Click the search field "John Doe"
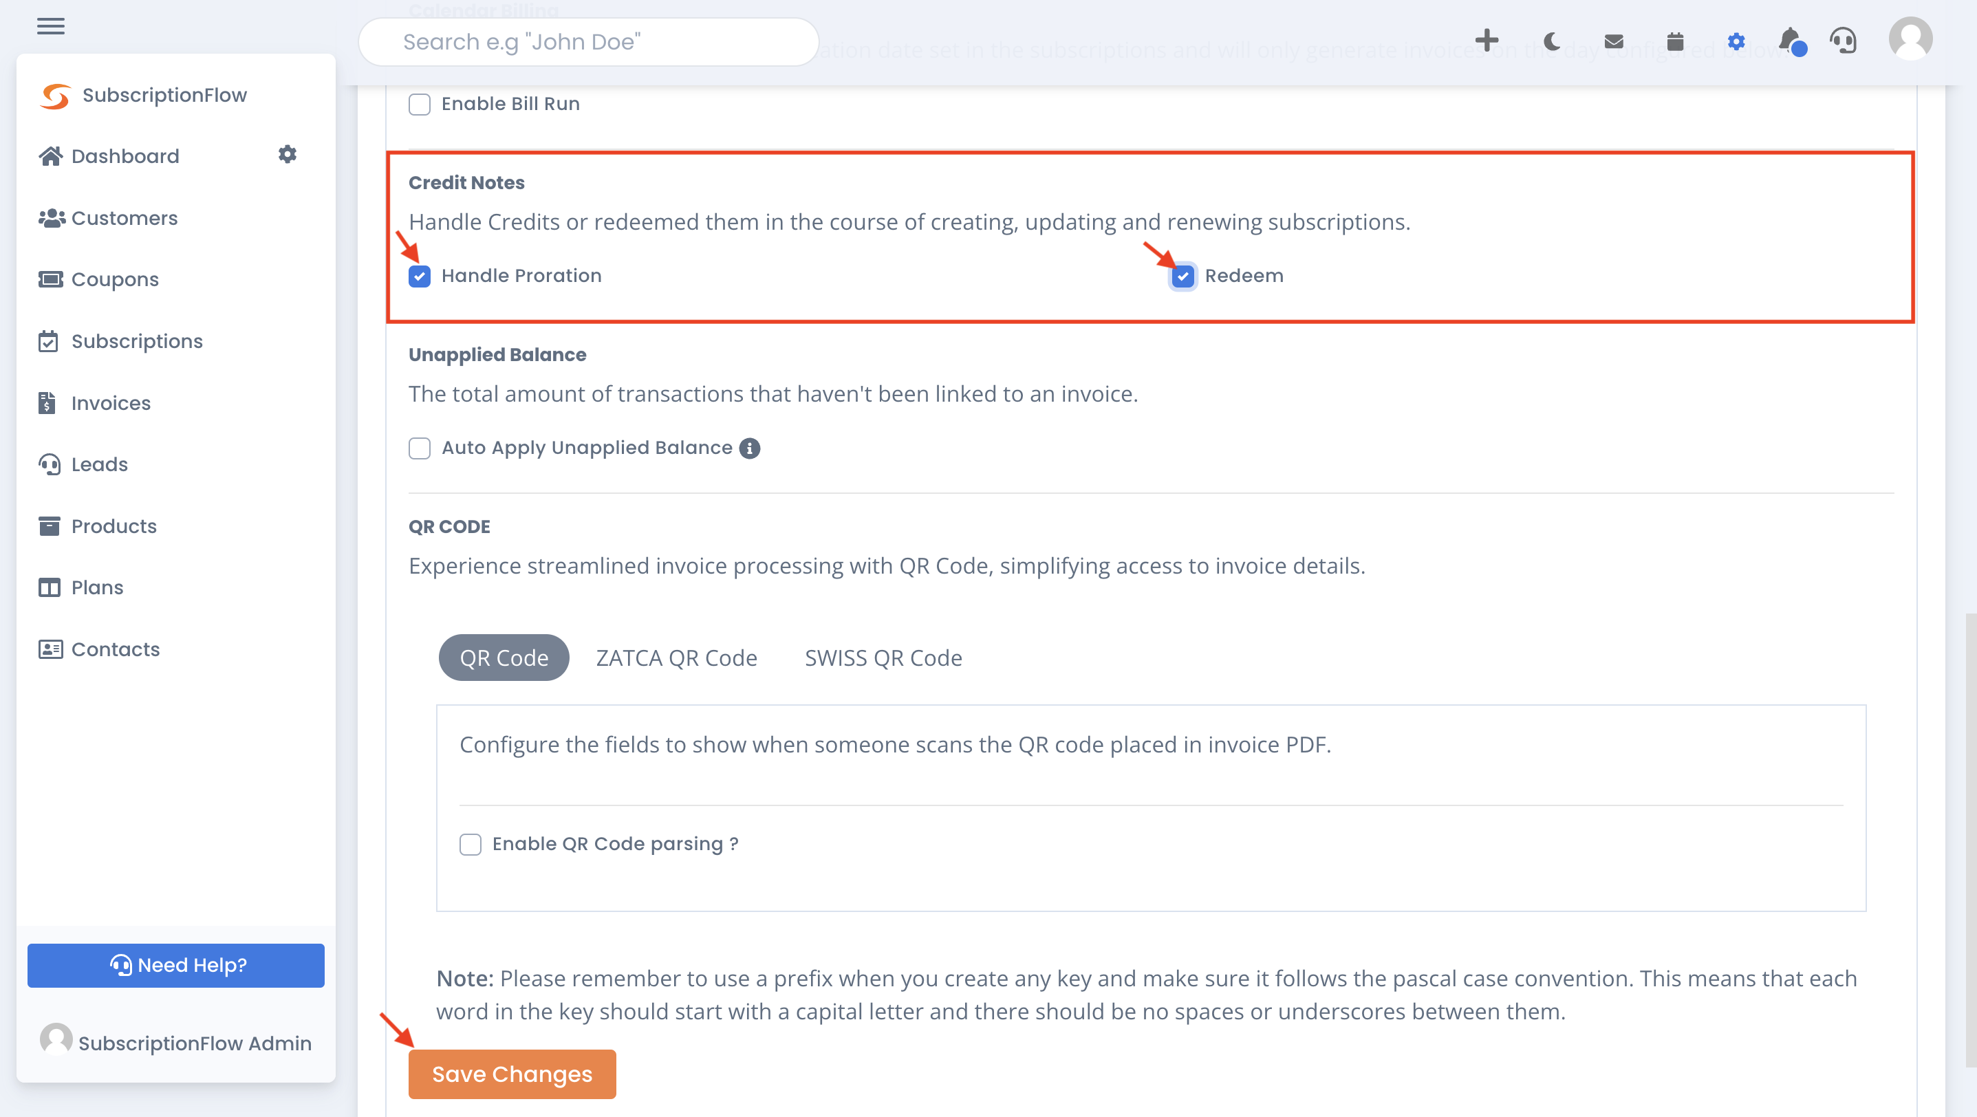Image resolution: width=1977 pixels, height=1117 pixels. [589, 42]
